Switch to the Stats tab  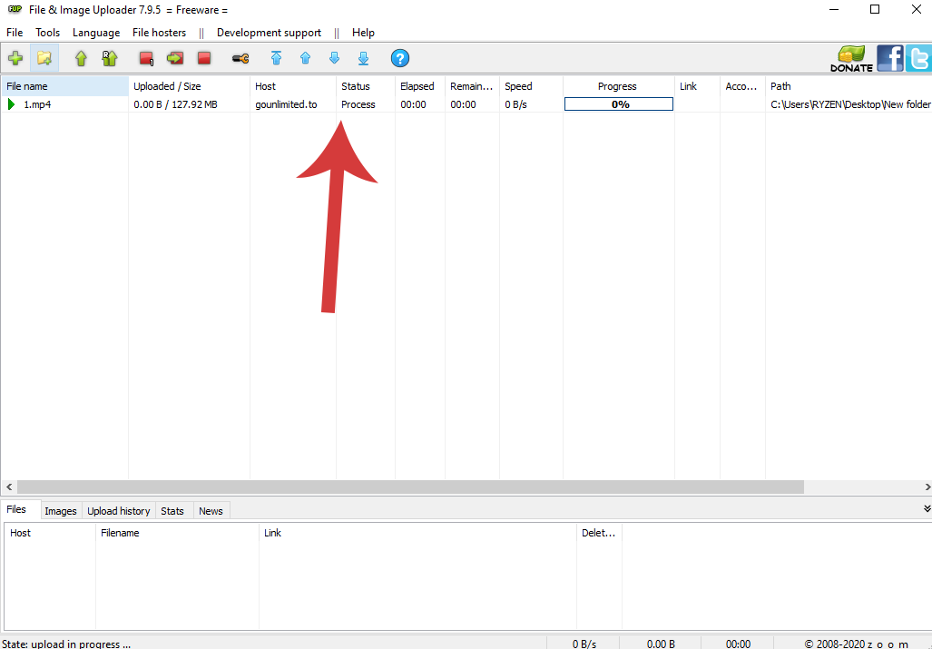(172, 511)
